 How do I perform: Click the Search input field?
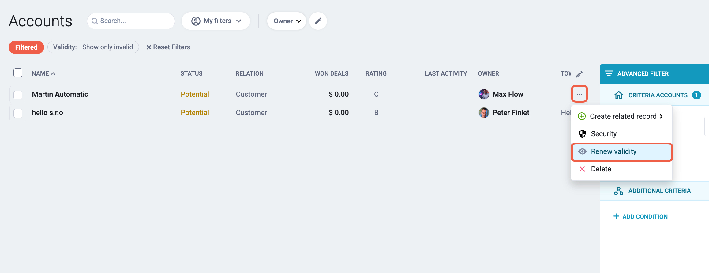click(x=131, y=21)
